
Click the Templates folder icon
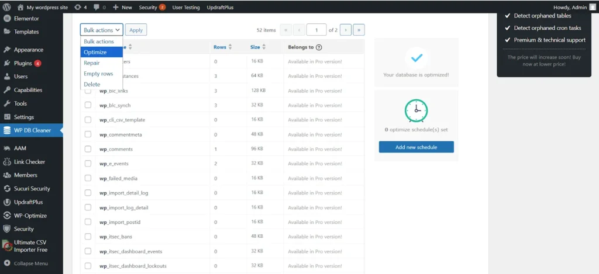click(x=6, y=32)
